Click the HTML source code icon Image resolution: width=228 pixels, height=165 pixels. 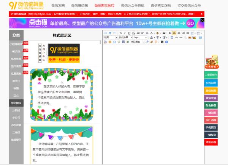[x=105, y=33]
